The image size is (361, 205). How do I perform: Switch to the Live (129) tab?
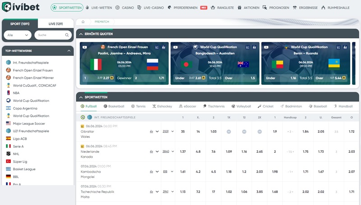56,24
